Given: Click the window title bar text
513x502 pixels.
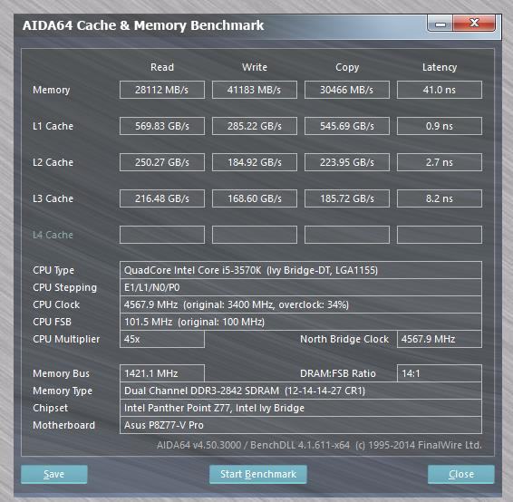Looking at the screenshot, I should click(x=143, y=25).
